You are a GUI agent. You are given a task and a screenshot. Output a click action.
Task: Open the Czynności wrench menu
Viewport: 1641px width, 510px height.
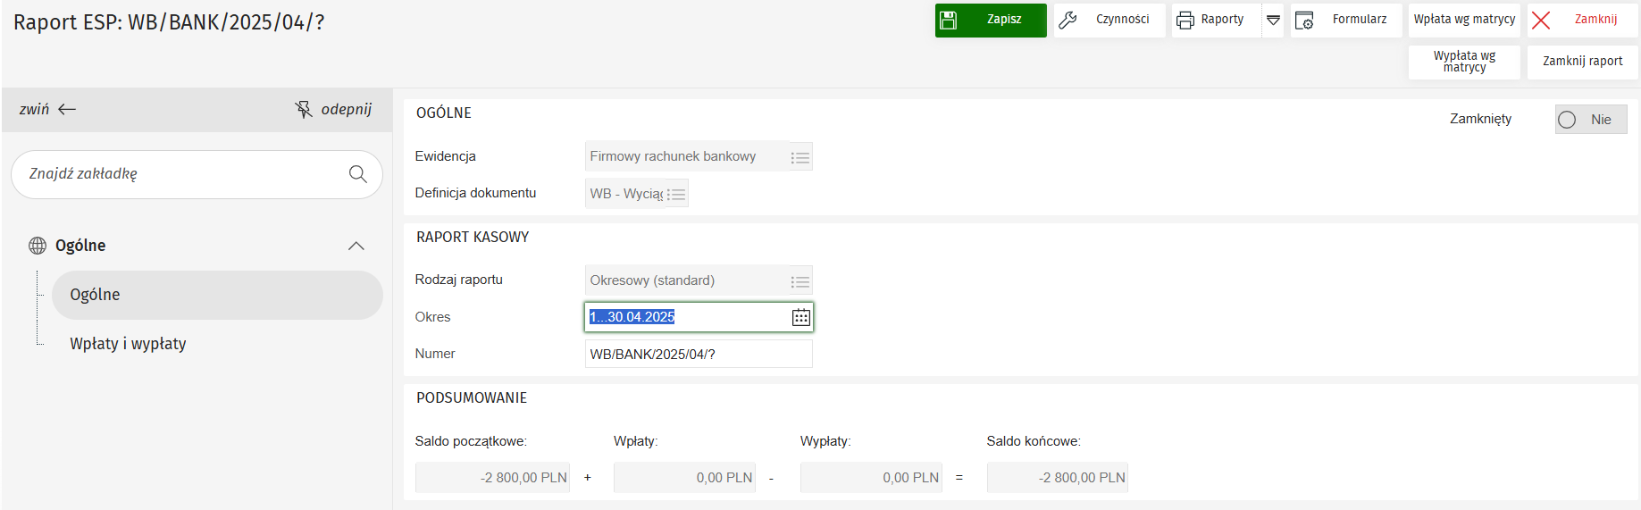[1109, 20]
